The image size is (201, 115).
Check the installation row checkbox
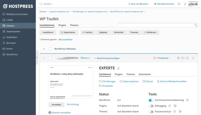[50, 58]
